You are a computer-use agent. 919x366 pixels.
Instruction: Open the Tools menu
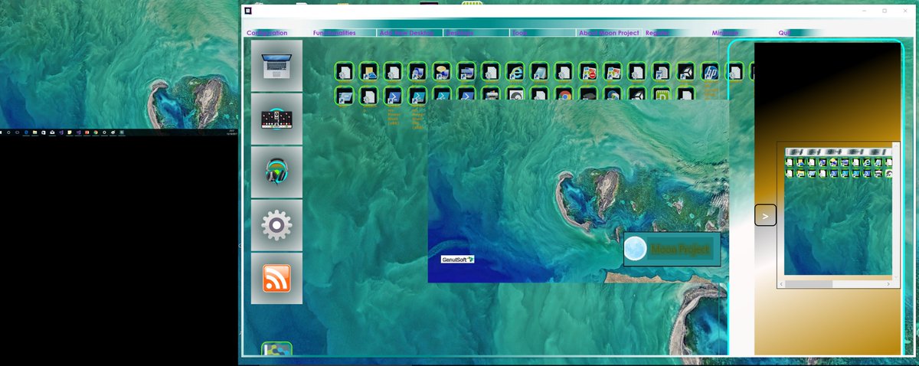[x=519, y=33]
